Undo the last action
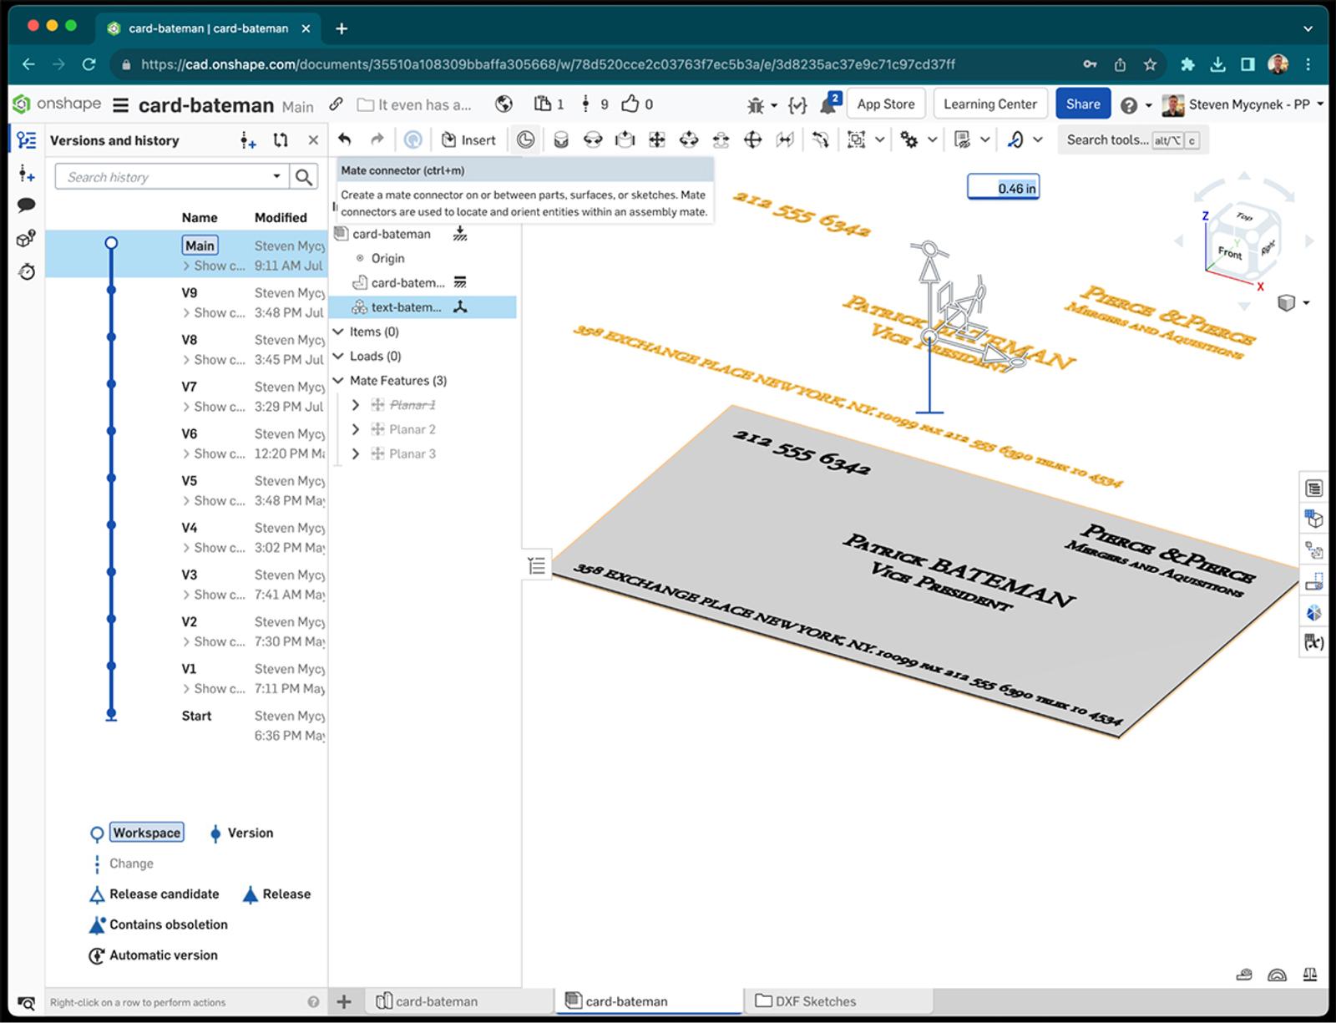The height and width of the screenshot is (1023, 1336). [x=347, y=139]
